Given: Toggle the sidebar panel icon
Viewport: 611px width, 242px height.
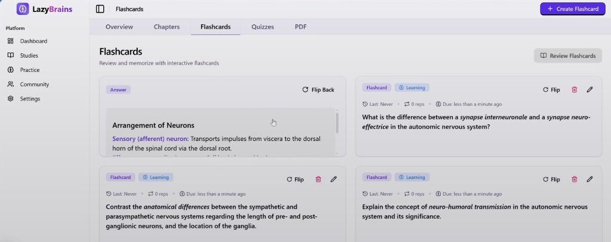Looking at the screenshot, I should 100,9.
